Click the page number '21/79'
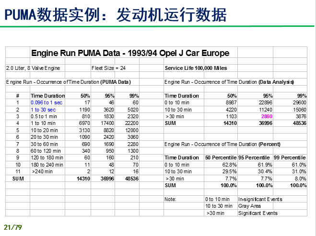Image resolution: width=316 pixels, height=236 pixels. click(x=12, y=227)
